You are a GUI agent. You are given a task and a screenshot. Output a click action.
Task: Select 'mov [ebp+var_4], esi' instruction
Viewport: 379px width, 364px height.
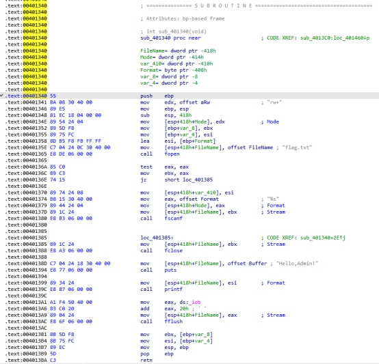coord(177,135)
